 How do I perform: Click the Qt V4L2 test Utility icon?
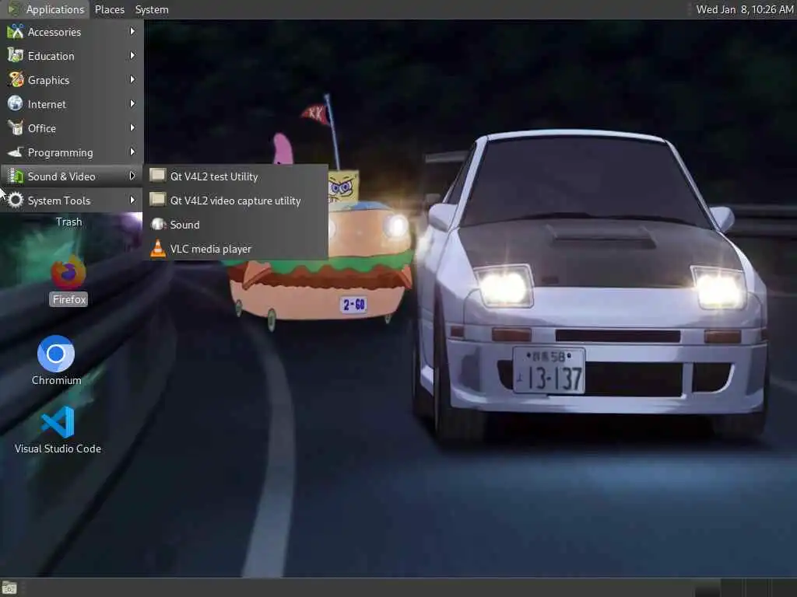(157, 176)
